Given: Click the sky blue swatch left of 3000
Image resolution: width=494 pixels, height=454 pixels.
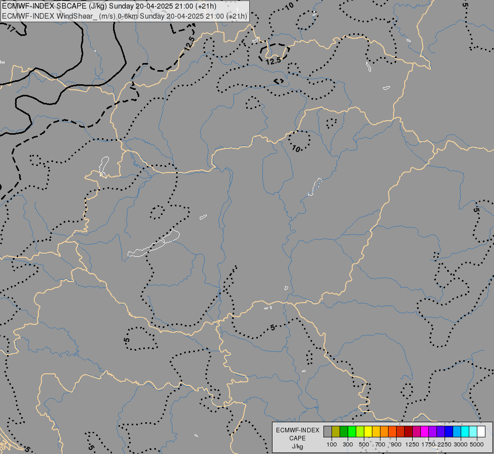Looking at the screenshot, I should click(457, 431).
